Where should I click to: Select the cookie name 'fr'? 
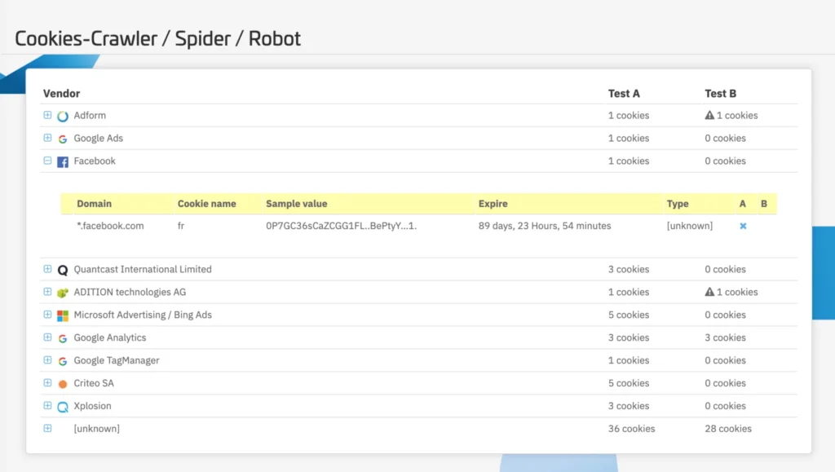181,226
